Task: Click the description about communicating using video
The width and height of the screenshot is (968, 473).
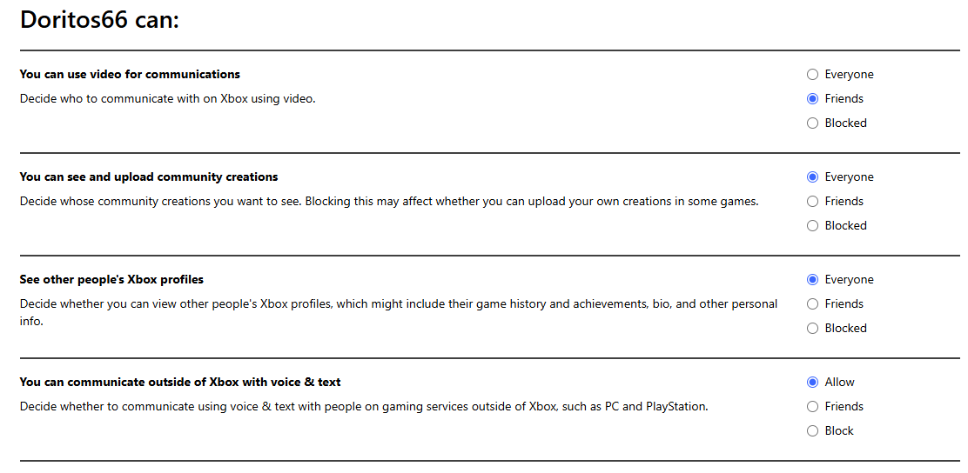Action: [167, 98]
